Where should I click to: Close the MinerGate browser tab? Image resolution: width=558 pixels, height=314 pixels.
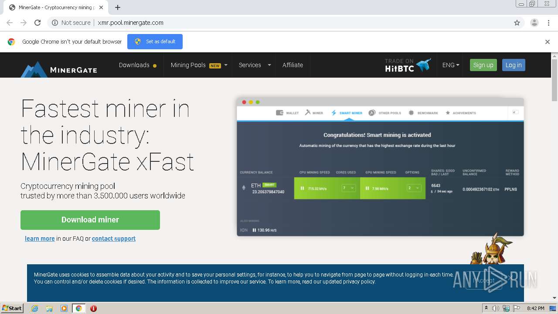[101, 7]
